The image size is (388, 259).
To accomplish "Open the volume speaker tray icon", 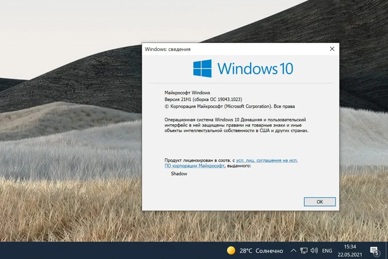I will (x=314, y=250).
